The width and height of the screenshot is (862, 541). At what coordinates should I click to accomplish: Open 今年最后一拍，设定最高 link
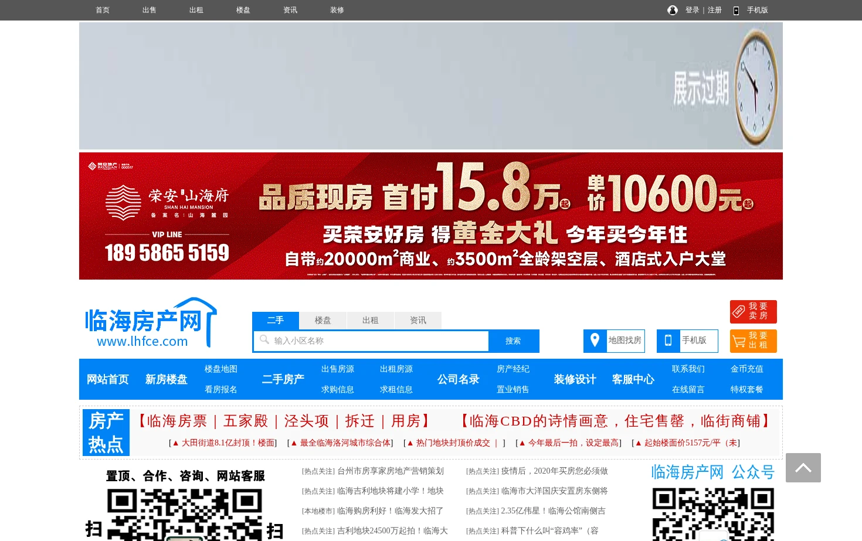(568, 443)
